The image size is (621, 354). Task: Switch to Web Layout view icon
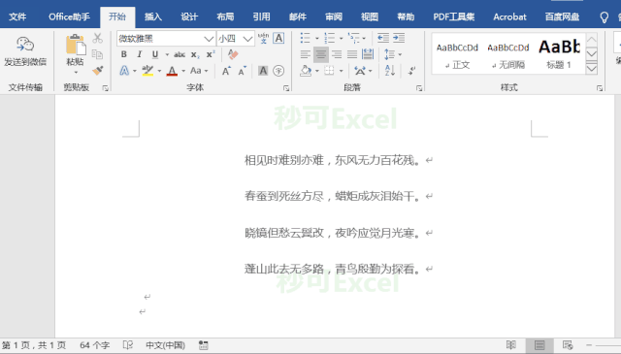click(x=568, y=345)
